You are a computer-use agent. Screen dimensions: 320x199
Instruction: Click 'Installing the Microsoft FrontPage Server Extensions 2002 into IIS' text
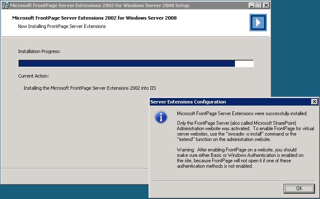click(x=90, y=88)
